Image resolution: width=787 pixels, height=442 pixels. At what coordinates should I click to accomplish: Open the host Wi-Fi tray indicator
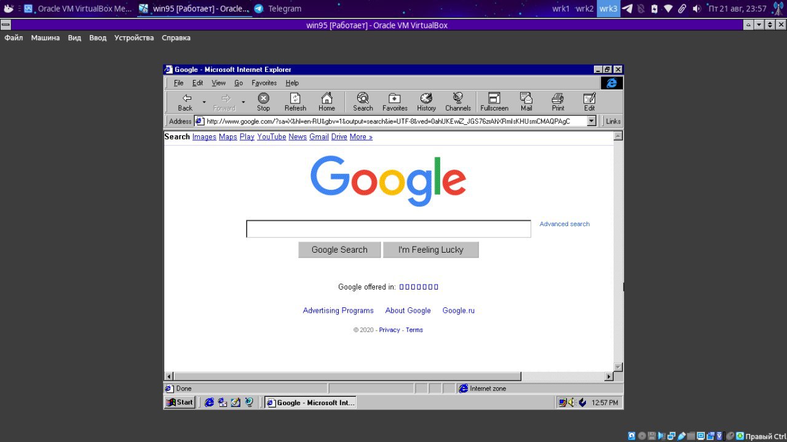click(x=668, y=9)
